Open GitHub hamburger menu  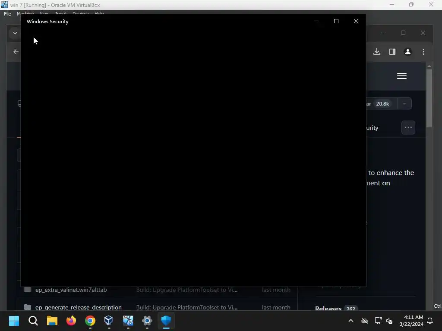(x=402, y=76)
